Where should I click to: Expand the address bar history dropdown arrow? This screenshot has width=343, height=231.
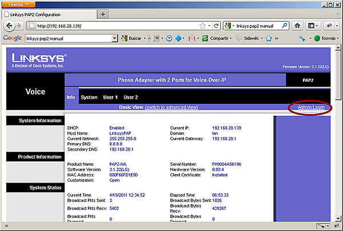tap(209, 26)
